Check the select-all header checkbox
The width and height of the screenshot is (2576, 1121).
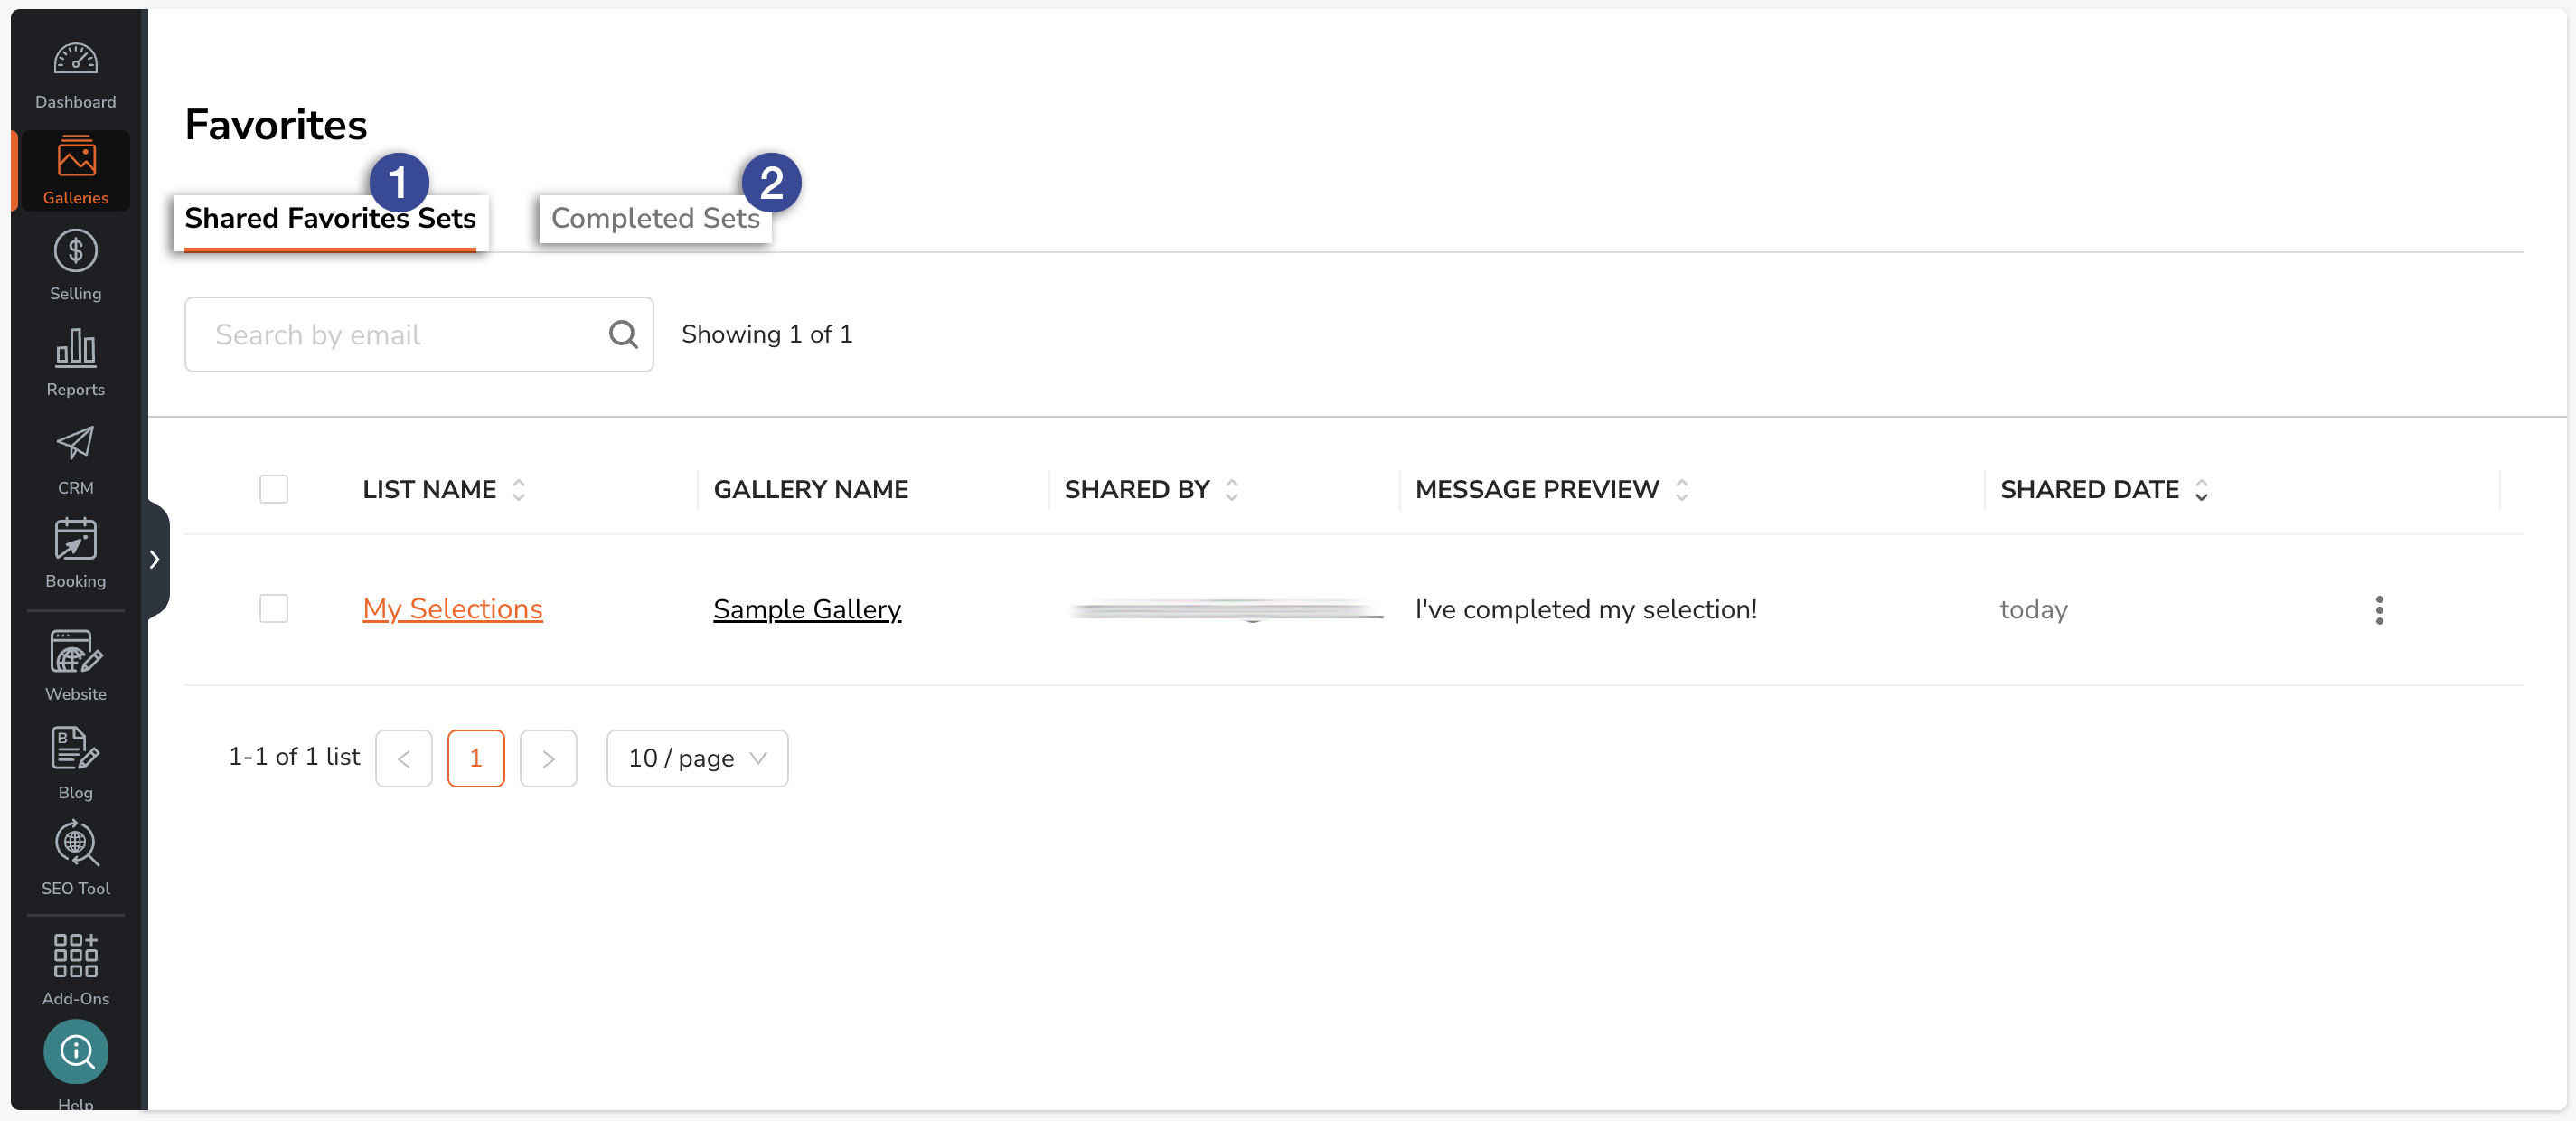point(273,489)
